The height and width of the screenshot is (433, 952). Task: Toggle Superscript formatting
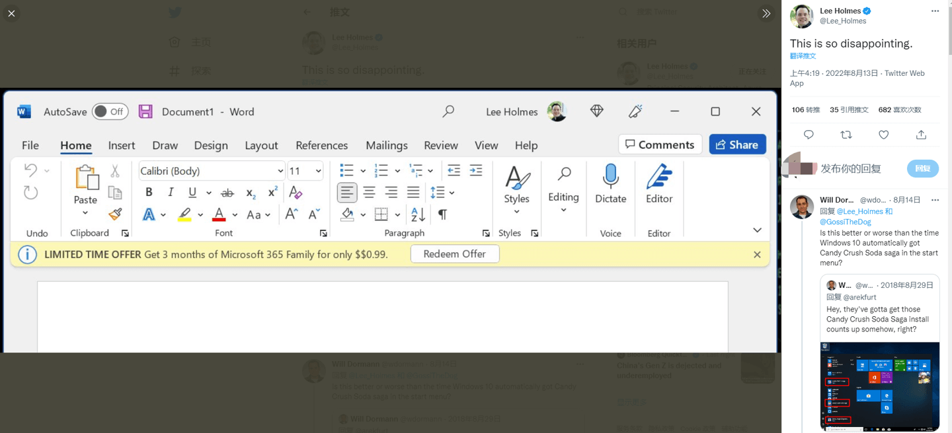272,192
